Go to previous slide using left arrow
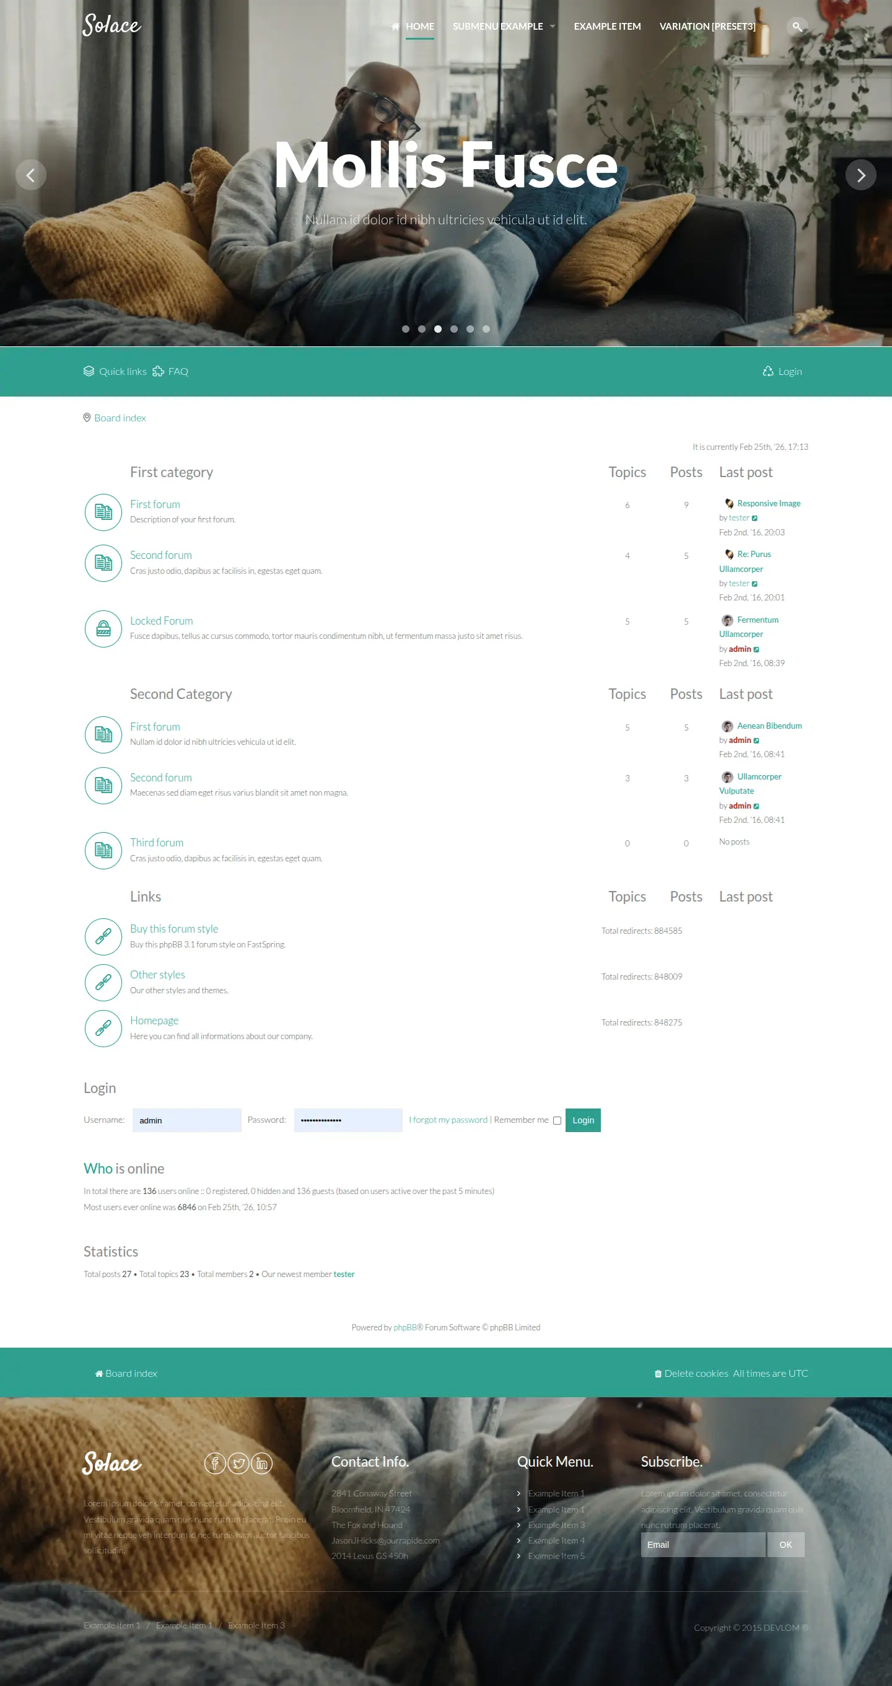Screen dimensions: 892x1686 coord(31,175)
